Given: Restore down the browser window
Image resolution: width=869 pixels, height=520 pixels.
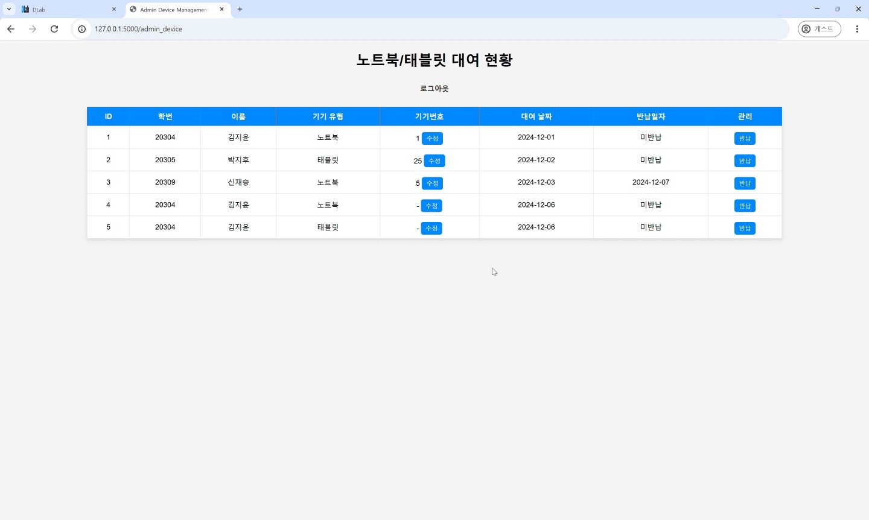Looking at the screenshot, I should click(x=838, y=9).
